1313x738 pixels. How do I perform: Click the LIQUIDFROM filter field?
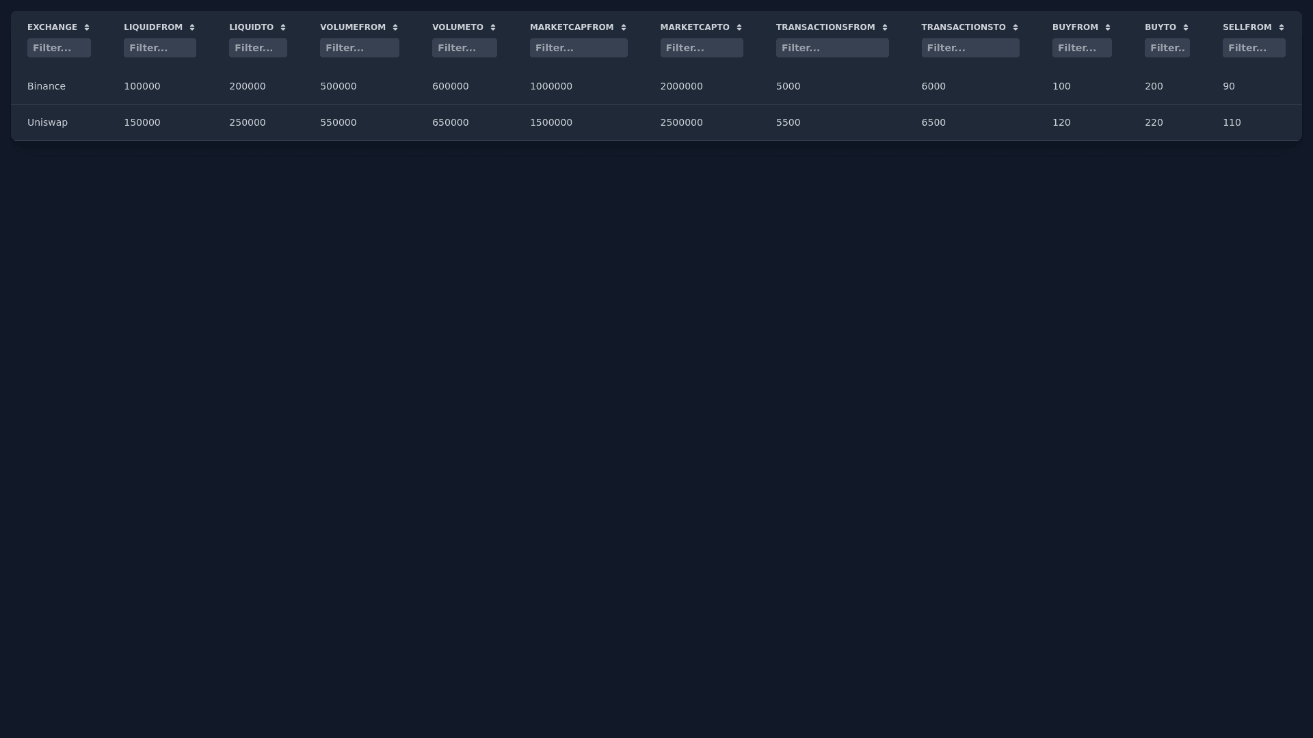coord(159,48)
